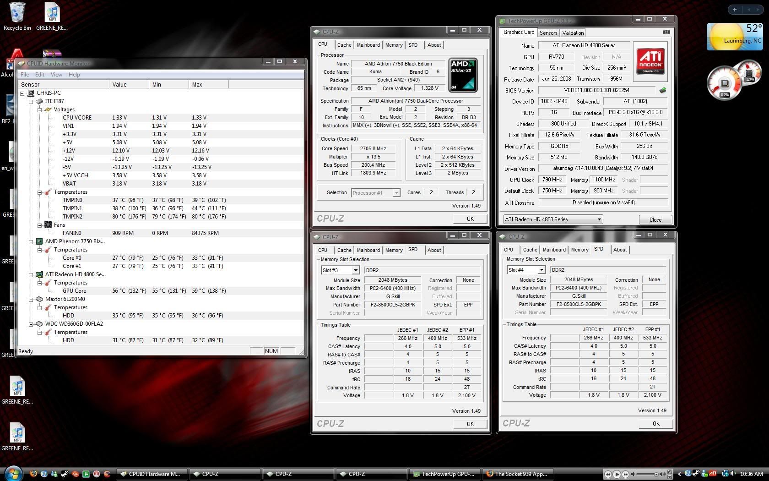This screenshot has width=769, height=481.
Task: Select the CPU VCORE row in HWMonitor
Action: click(x=160, y=118)
